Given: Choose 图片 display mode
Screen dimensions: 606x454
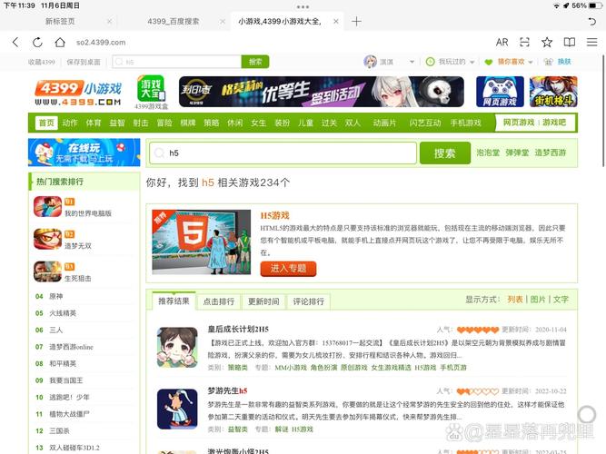Looking at the screenshot, I should click(x=538, y=300).
